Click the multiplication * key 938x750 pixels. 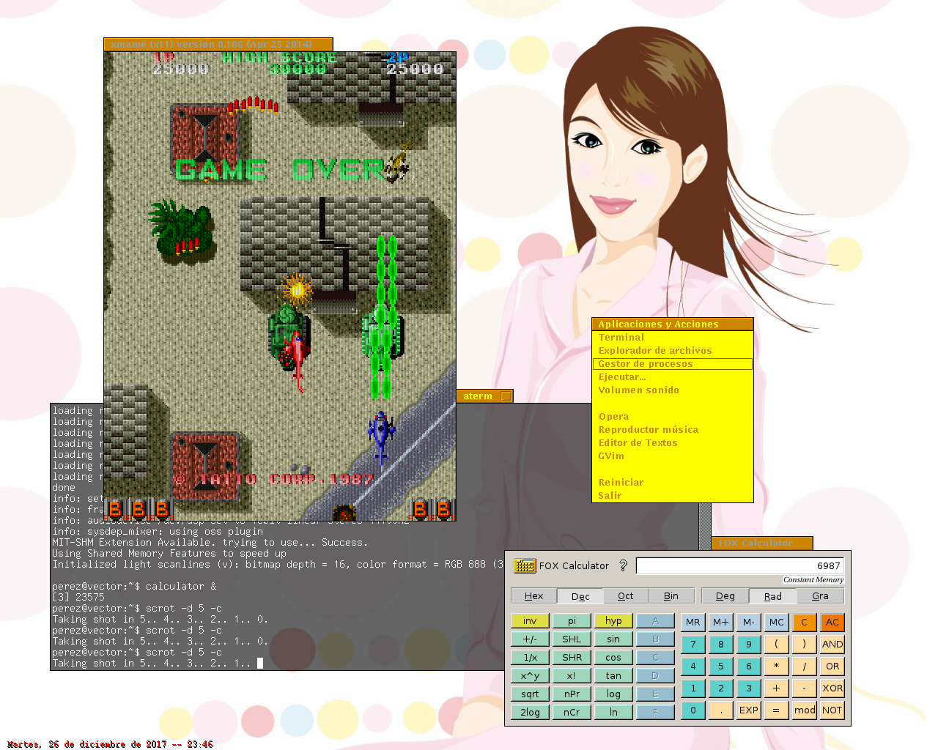[x=777, y=667]
